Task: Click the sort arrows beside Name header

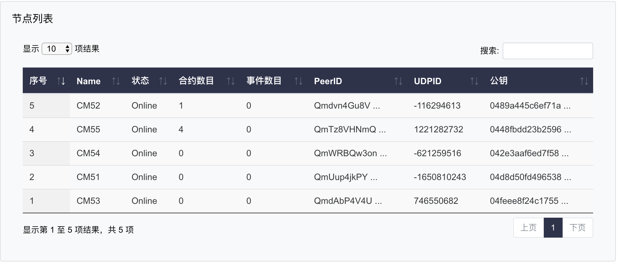Action: pyautogui.click(x=116, y=81)
